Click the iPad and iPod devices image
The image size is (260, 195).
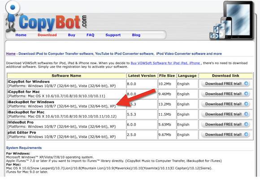[231, 21]
